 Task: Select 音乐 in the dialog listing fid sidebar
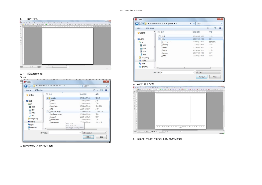(32, 116)
